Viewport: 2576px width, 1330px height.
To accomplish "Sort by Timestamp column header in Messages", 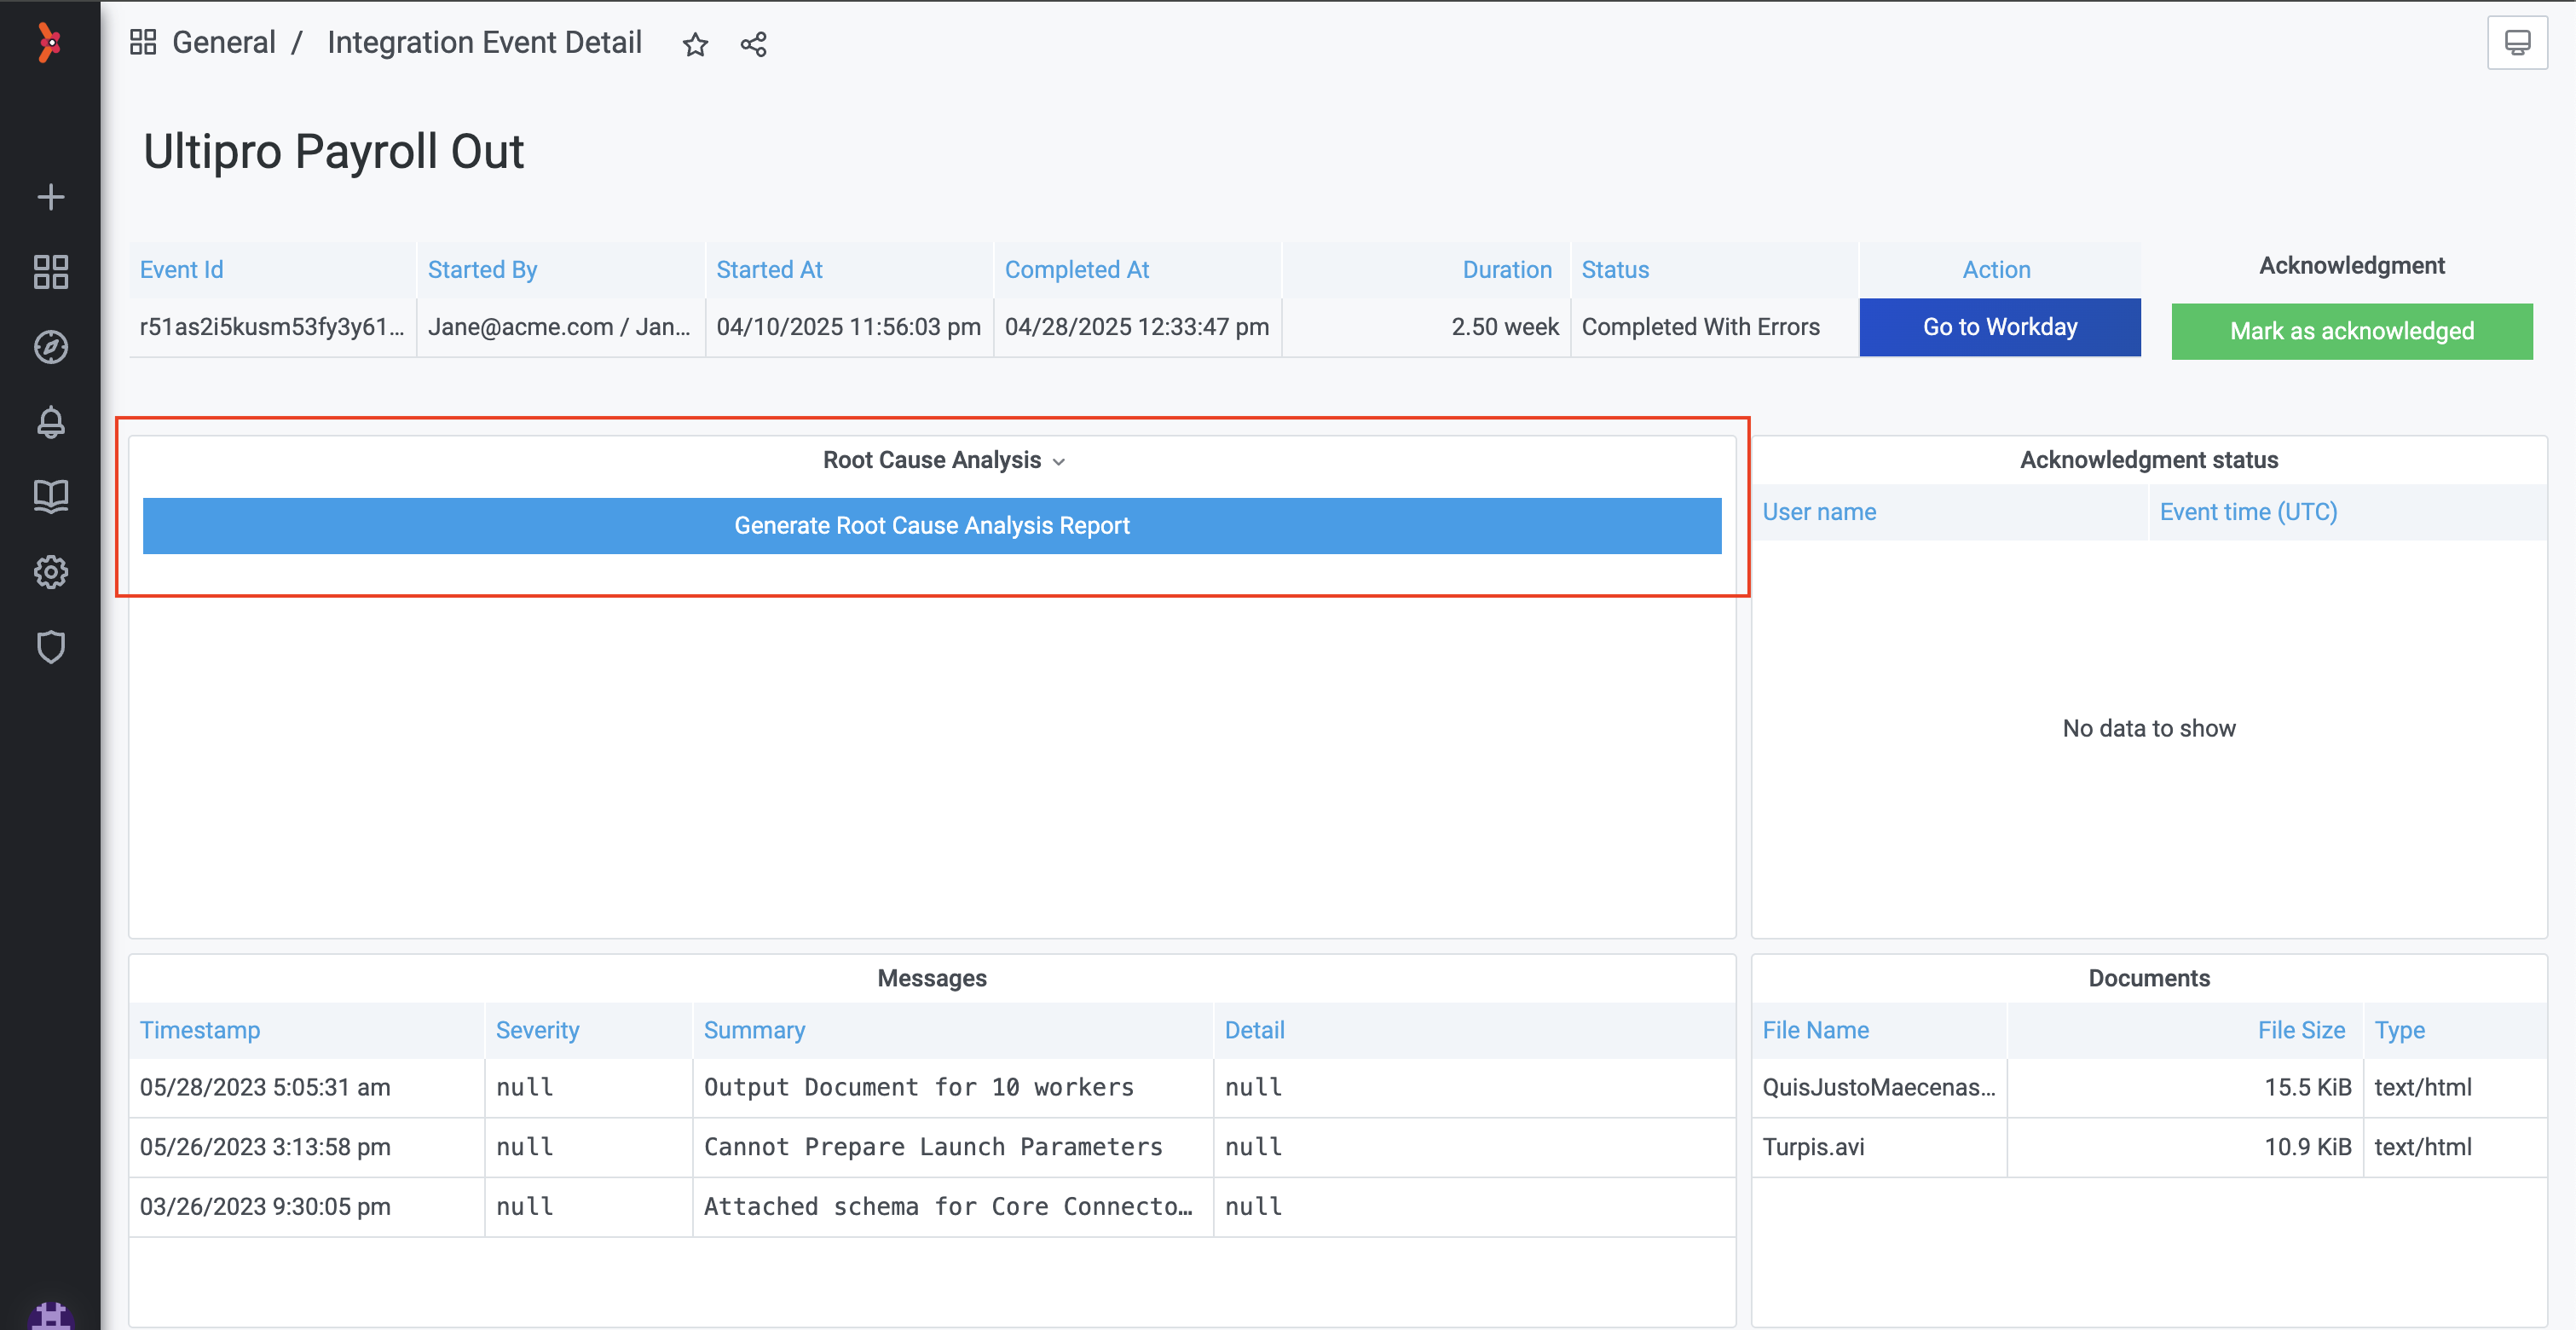I will coord(200,1030).
